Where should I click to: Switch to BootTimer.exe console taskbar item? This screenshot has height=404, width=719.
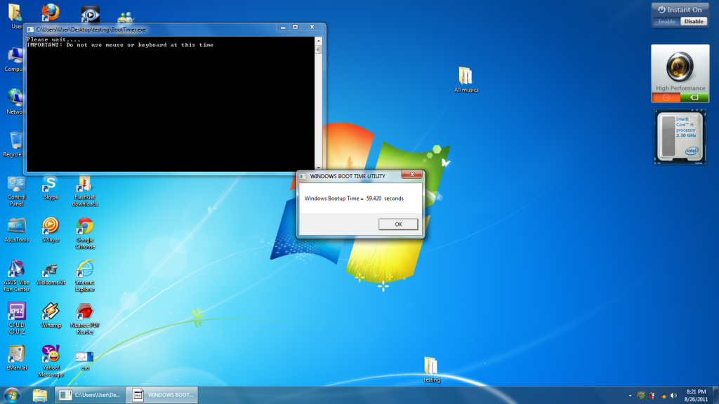tap(91, 395)
